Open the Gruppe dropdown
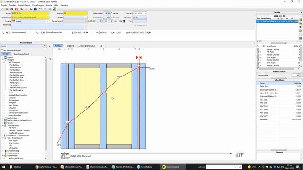Viewport: 303px width, 170px height. point(86,17)
